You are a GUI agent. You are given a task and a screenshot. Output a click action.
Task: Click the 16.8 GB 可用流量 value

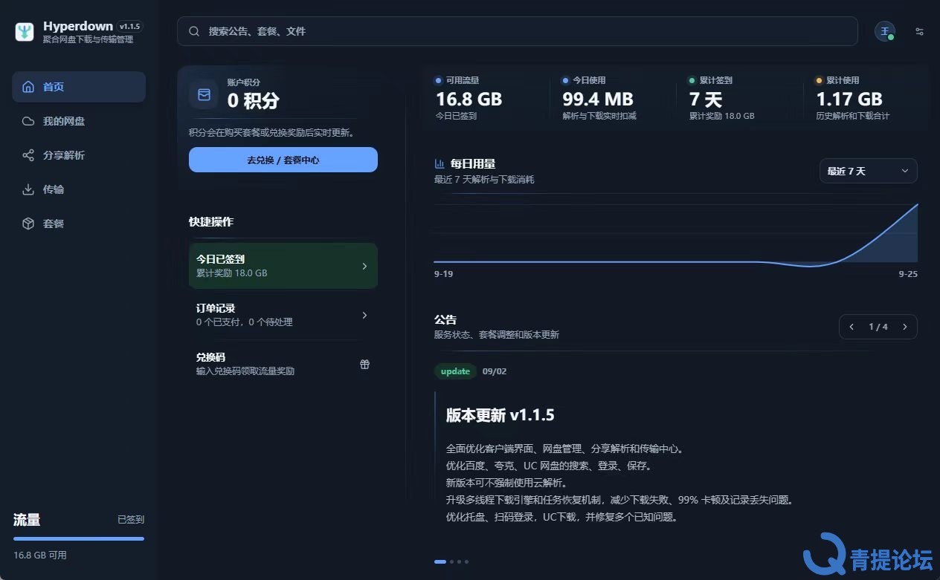click(469, 99)
